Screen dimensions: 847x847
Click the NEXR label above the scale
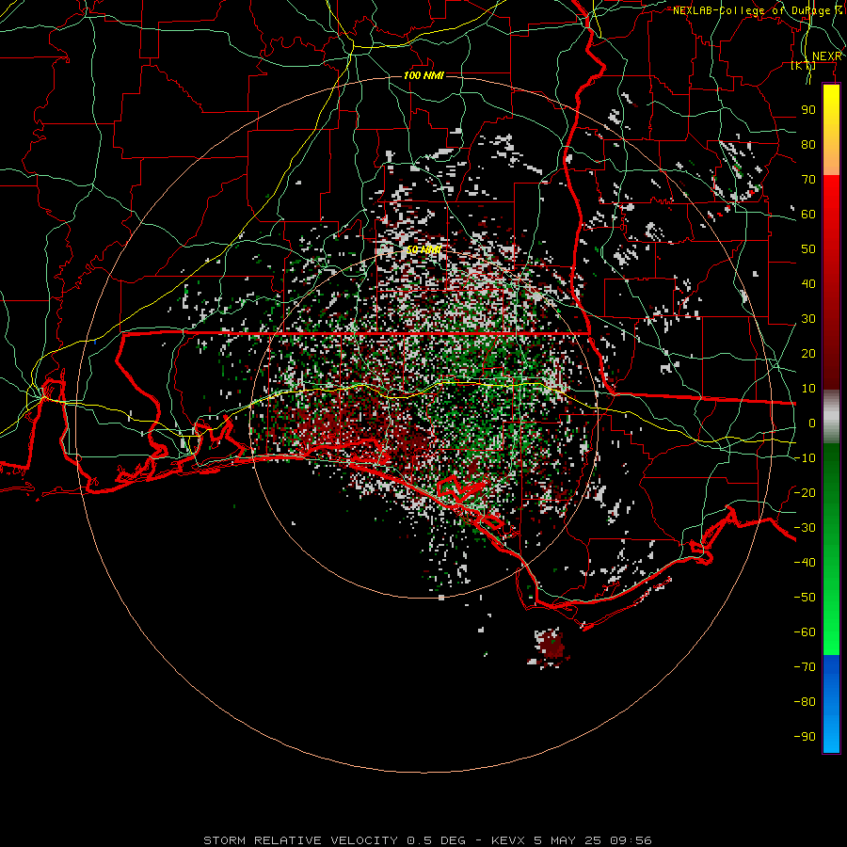tap(826, 56)
